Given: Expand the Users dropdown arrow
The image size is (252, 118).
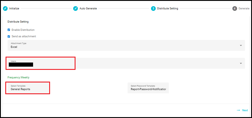Looking at the screenshot, I should (x=241, y=63).
